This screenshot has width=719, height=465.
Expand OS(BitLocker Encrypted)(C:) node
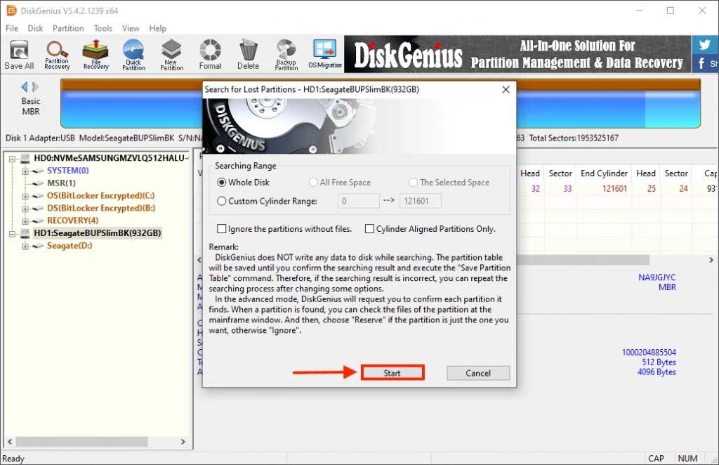pos(25,196)
